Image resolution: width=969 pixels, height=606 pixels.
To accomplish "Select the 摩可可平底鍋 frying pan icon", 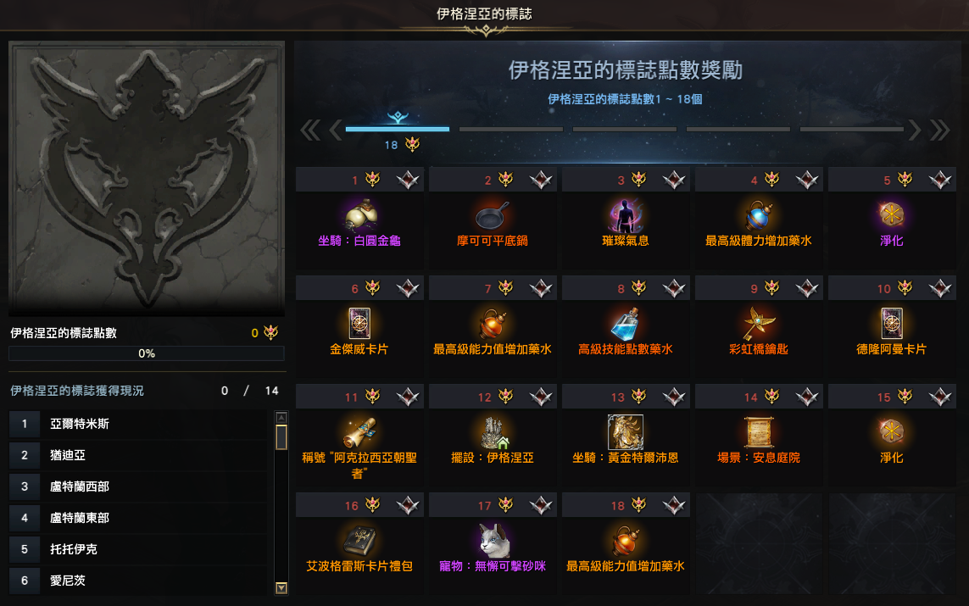I will tap(493, 215).
